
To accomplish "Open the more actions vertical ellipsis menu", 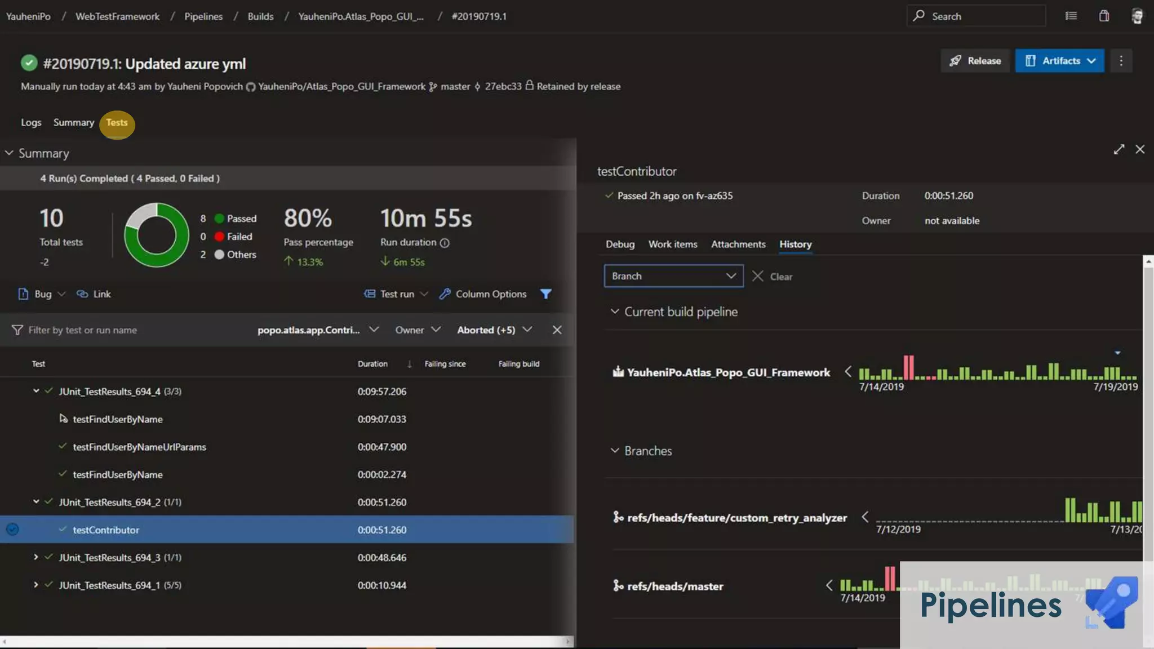I will tap(1121, 61).
